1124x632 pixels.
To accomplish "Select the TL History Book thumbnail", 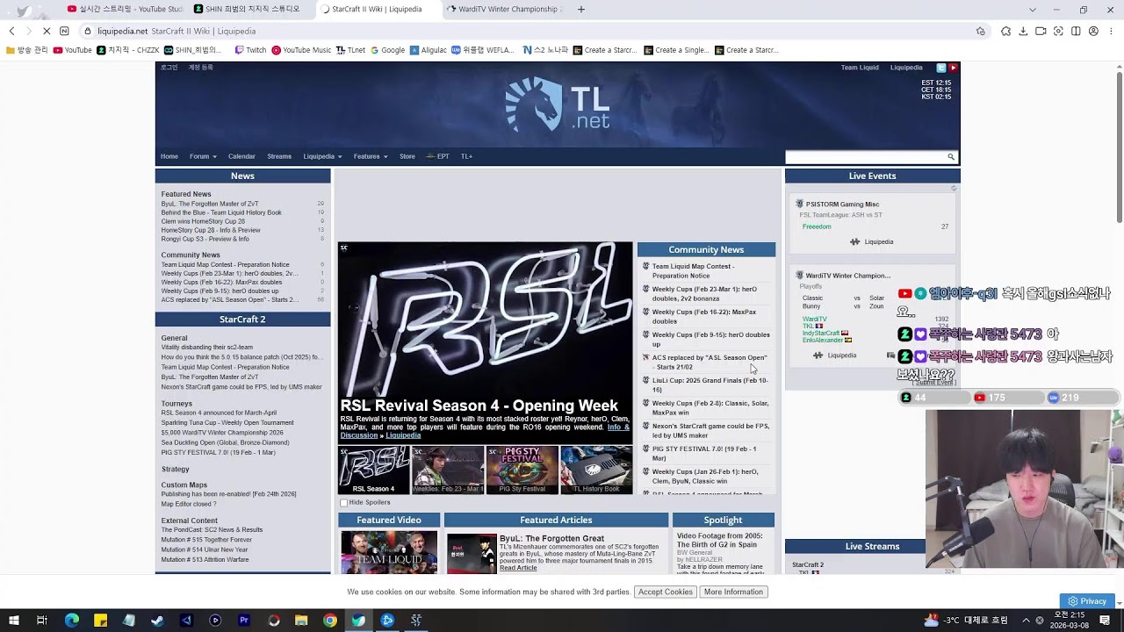I will pyautogui.click(x=596, y=470).
